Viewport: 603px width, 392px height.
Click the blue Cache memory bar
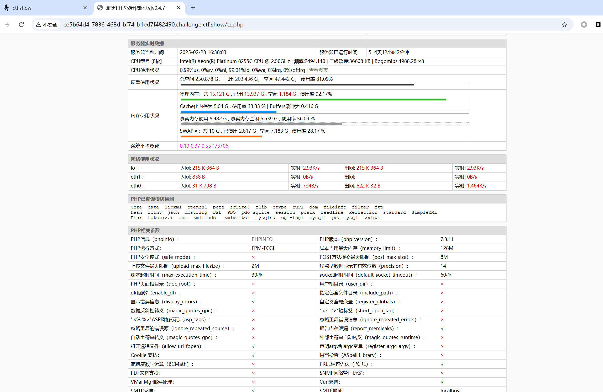coord(228,112)
